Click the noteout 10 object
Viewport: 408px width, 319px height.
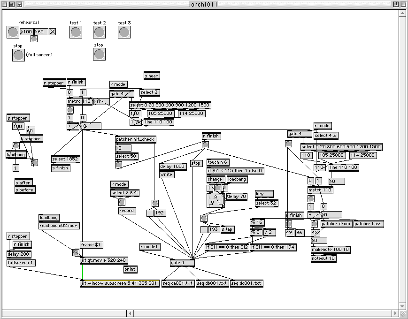[x=323, y=258]
